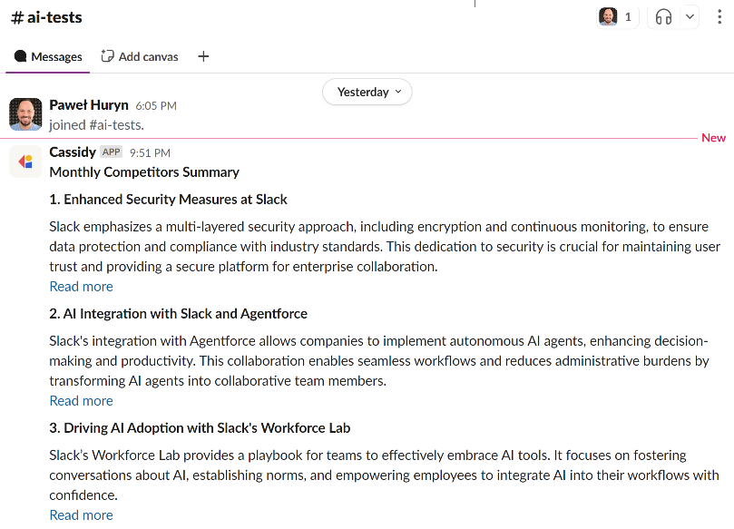Open the Yesterday date dropdown
This screenshot has height=529, width=734.
click(367, 92)
